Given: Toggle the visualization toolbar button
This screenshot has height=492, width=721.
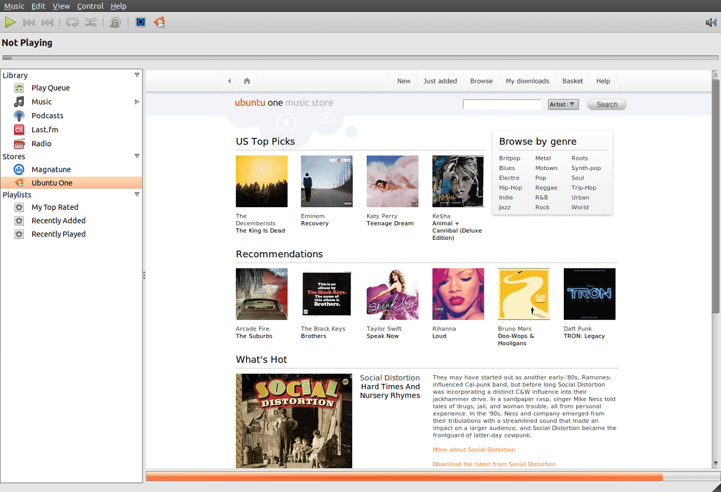Looking at the screenshot, I should click(141, 23).
